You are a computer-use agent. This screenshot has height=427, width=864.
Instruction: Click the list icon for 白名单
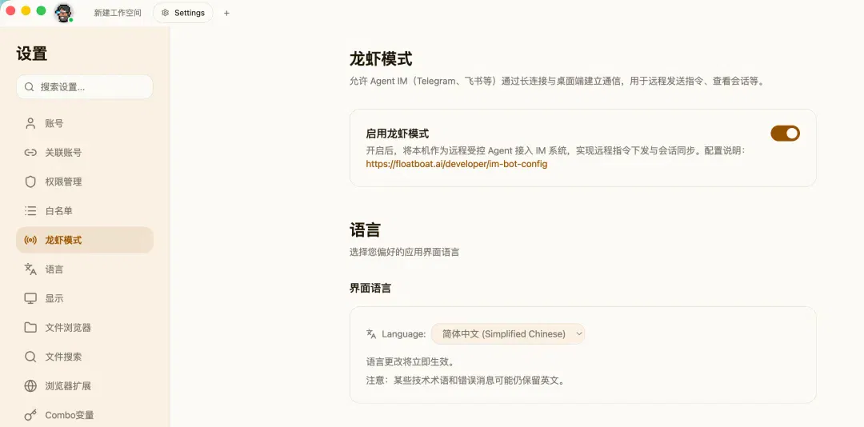pyautogui.click(x=30, y=211)
